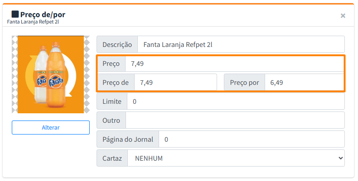Click the dark square icon beside the title
The image size is (358, 181).
15,14
